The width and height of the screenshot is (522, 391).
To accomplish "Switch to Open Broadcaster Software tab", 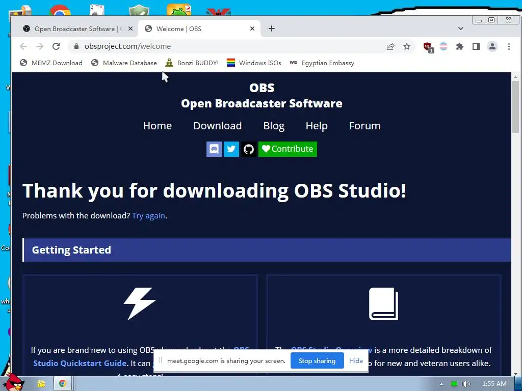I will 74,29.
